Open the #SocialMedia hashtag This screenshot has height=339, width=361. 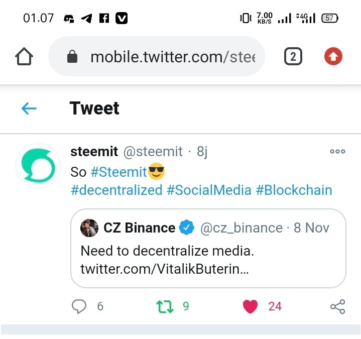[209, 190]
